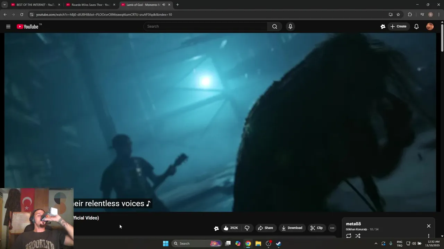This screenshot has height=249, width=444.
Task: Bookmark this page with the star
Action: point(398,15)
